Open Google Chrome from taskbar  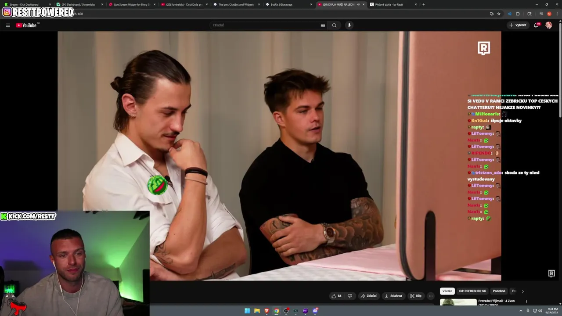[x=276, y=311]
